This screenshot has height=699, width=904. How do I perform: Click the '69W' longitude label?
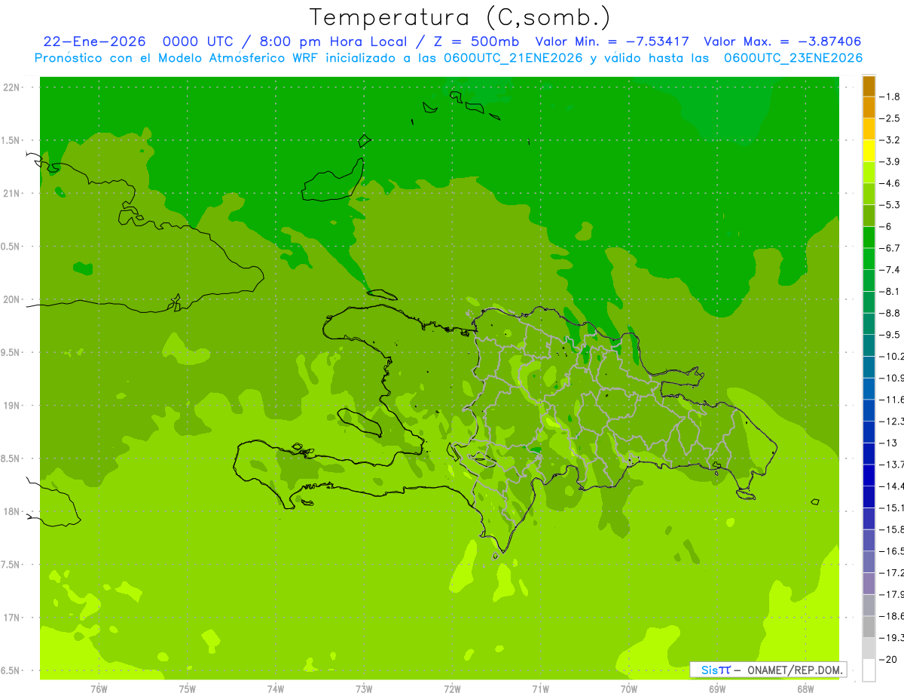tap(717, 688)
